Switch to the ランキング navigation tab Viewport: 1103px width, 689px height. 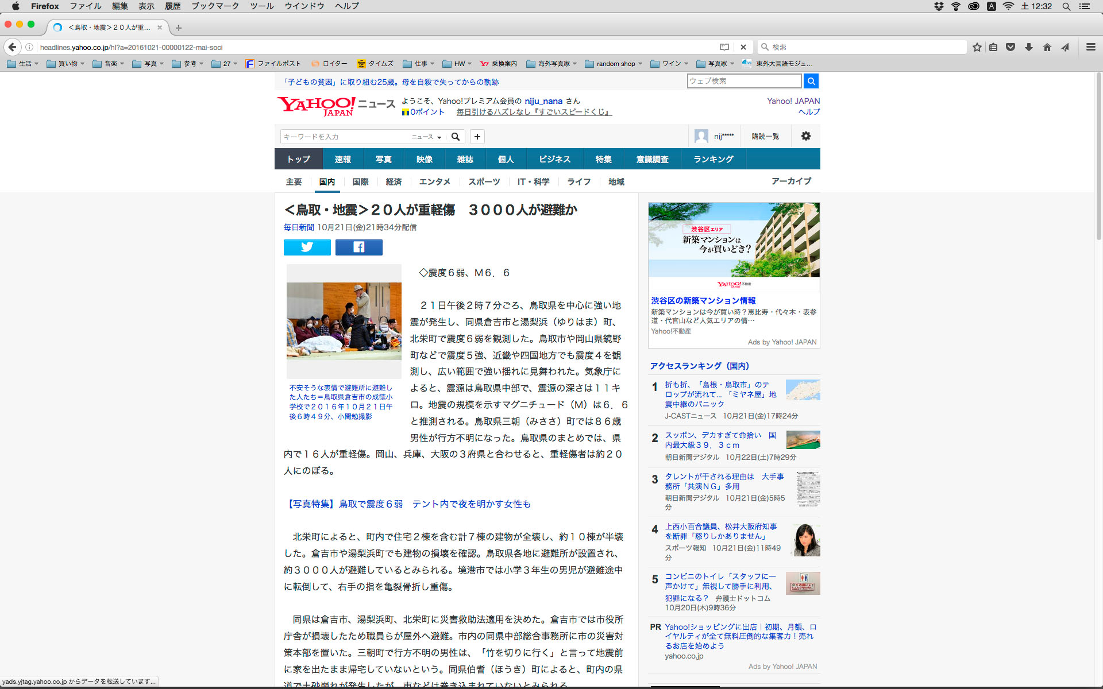(713, 159)
